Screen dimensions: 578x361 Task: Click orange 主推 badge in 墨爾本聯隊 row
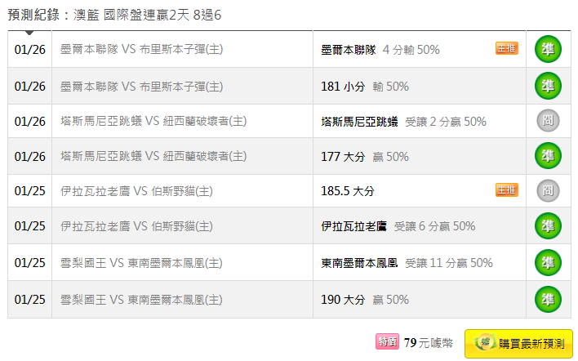point(506,48)
